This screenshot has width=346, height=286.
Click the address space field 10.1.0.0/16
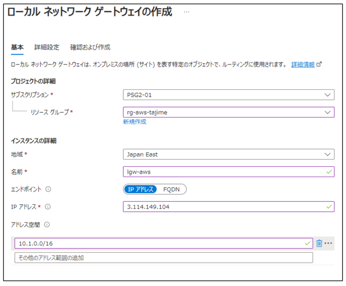tap(164, 243)
